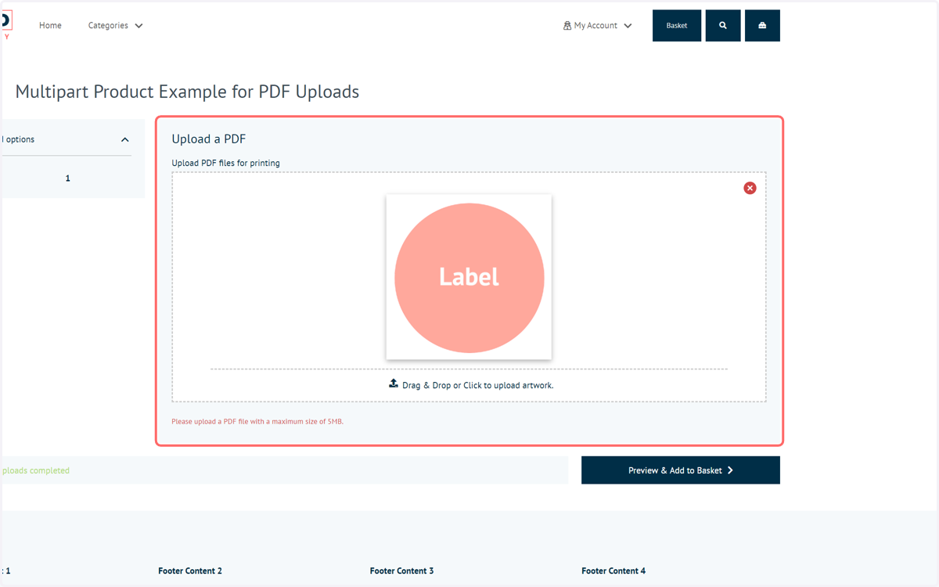
Task: Remove uploaded file with red X icon
Action: click(x=750, y=188)
